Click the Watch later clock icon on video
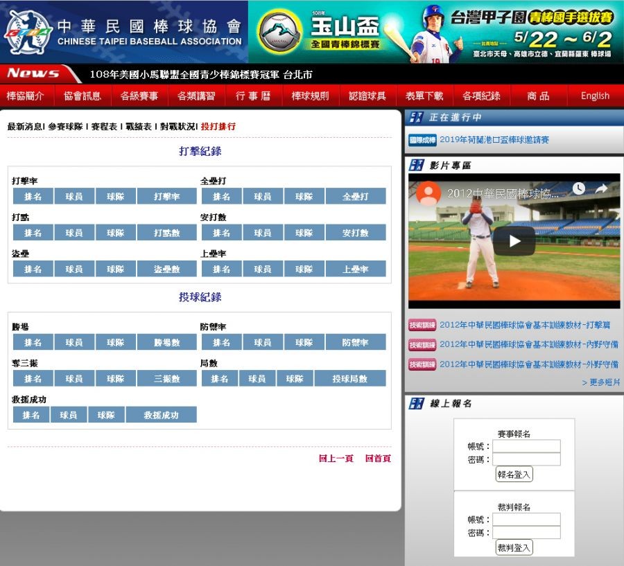624x566 pixels. pos(579,188)
